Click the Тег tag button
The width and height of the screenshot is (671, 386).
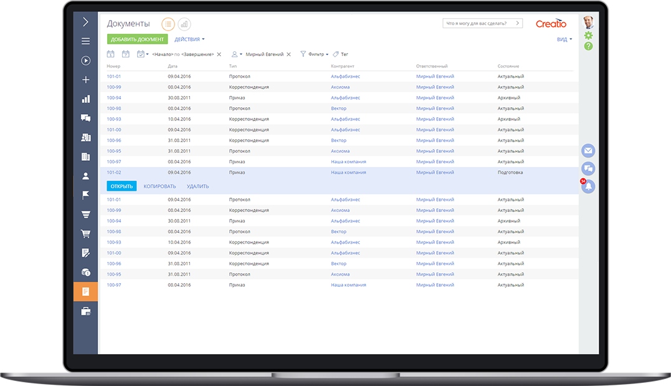[x=341, y=54]
